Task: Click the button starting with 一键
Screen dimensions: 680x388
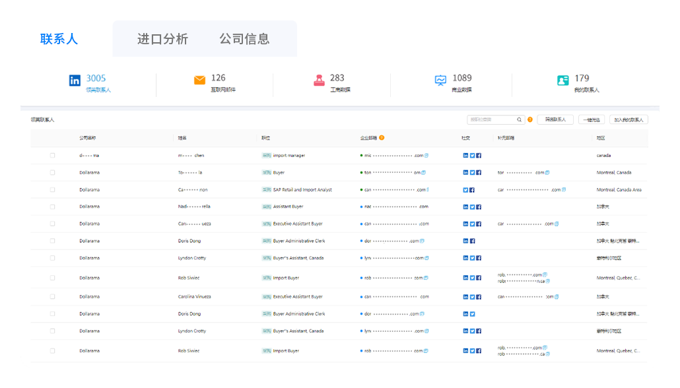Action: point(592,119)
